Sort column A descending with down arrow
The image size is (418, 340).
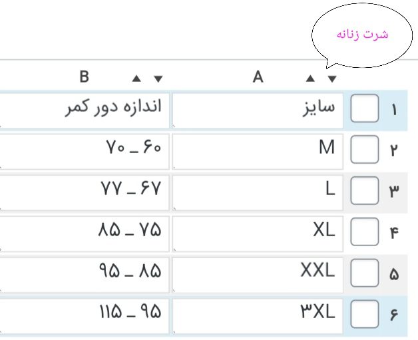[x=332, y=79]
